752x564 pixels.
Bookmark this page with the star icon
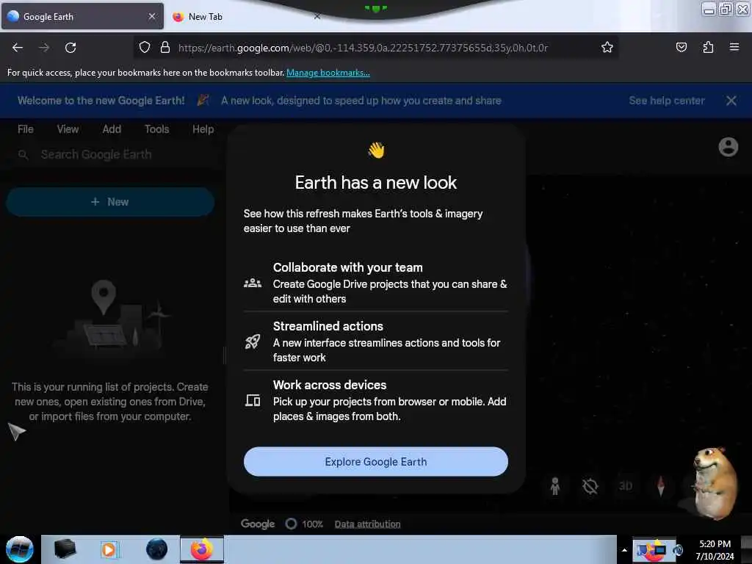click(607, 47)
